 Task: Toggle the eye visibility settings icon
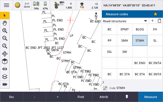pos(5,69)
